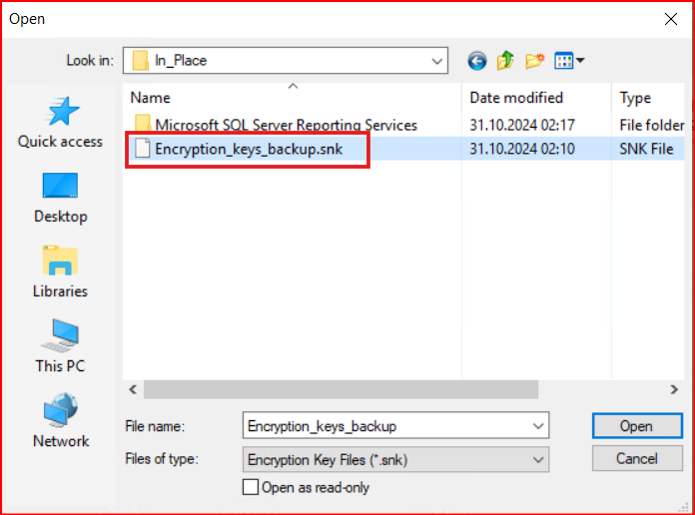Viewport: 695px width, 515px height.
Task: Expand the File name dropdown arrow
Action: (539, 426)
